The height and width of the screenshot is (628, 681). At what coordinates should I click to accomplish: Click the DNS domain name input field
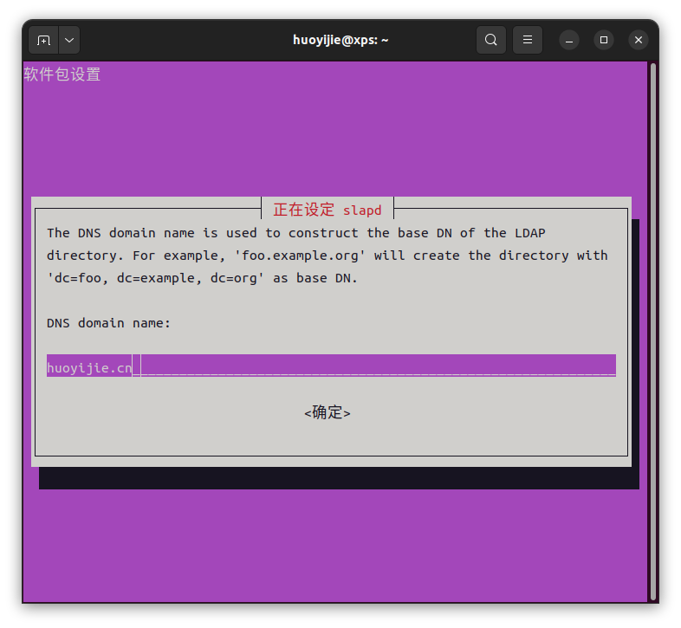[x=331, y=366]
